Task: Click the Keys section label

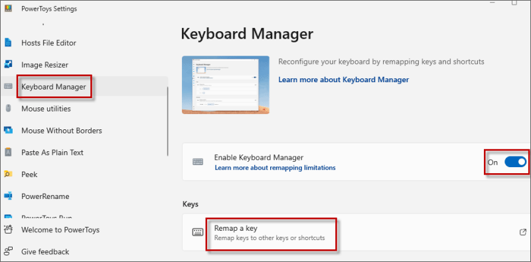Action: point(190,204)
